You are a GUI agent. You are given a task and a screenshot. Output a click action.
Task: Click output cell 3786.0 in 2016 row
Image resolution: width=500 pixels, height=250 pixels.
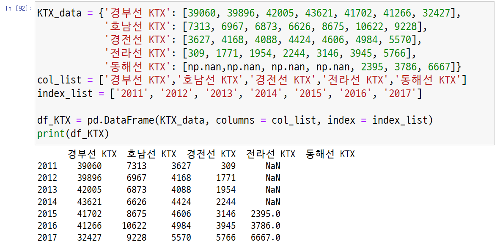tap(265, 226)
